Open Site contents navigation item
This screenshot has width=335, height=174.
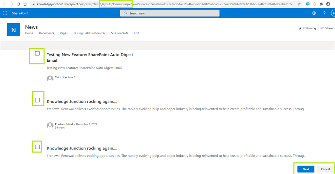120,33
